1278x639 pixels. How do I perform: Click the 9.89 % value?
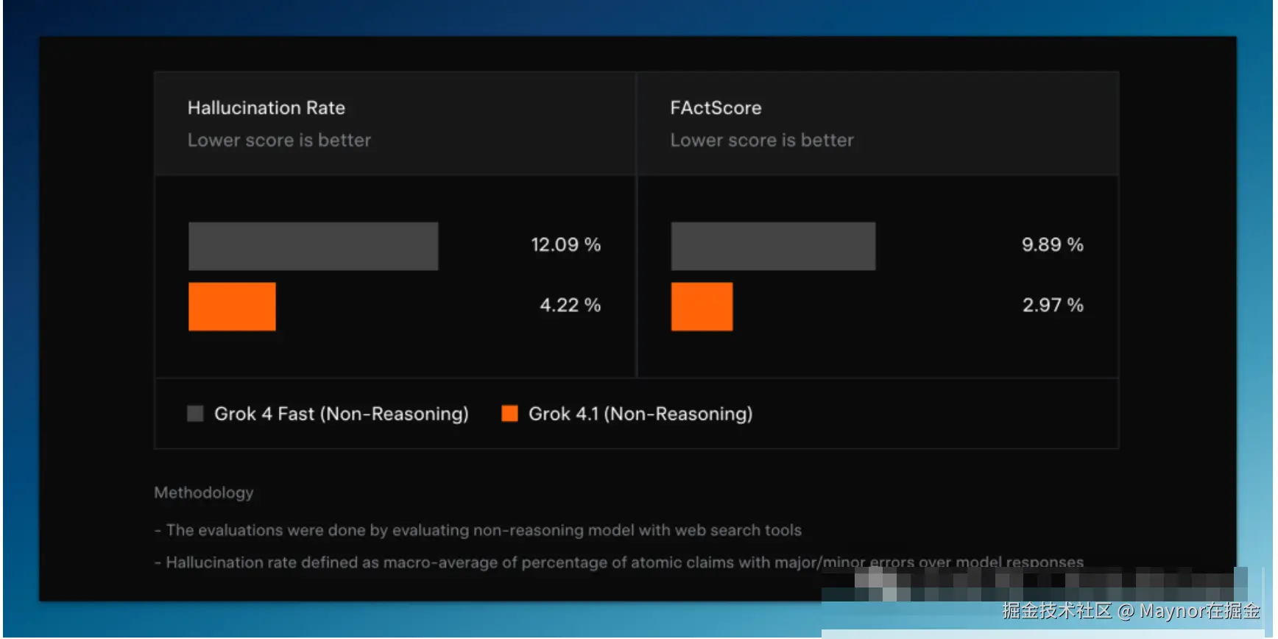[1053, 245]
